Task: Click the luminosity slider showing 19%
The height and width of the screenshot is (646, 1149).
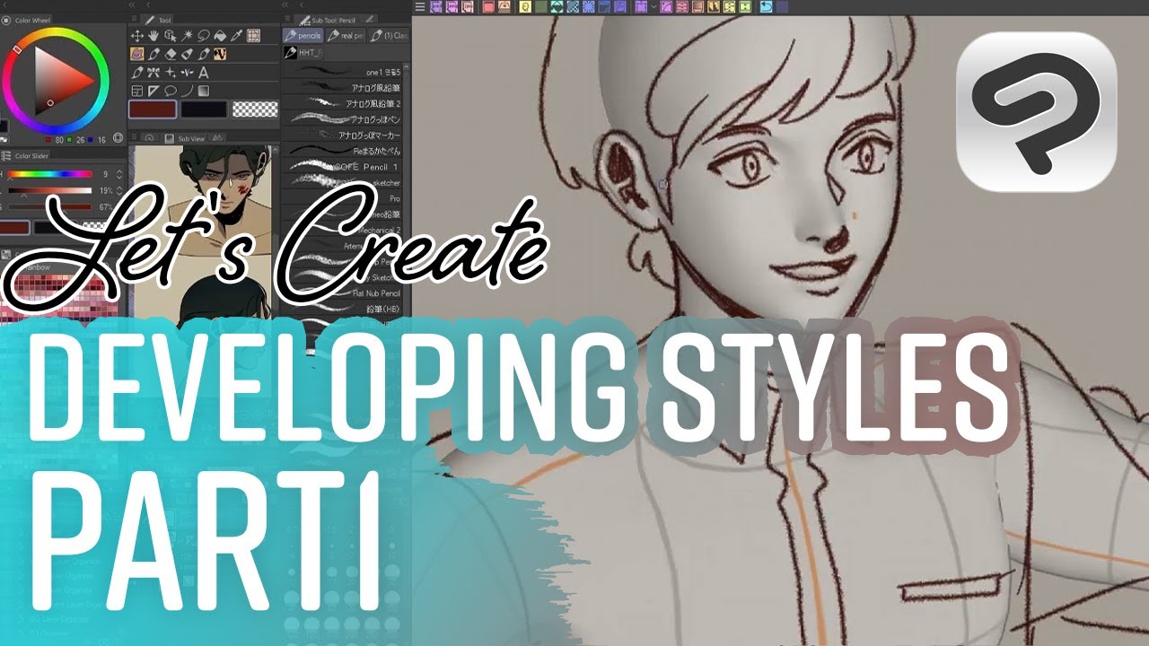Action: click(x=50, y=190)
